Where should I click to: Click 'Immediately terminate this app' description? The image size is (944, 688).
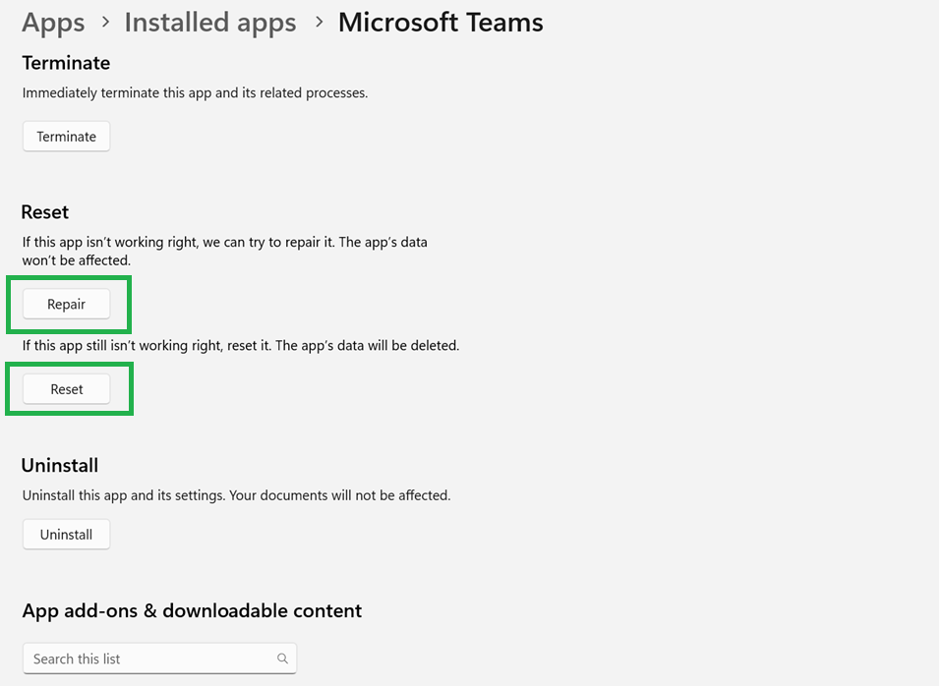click(195, 93)
